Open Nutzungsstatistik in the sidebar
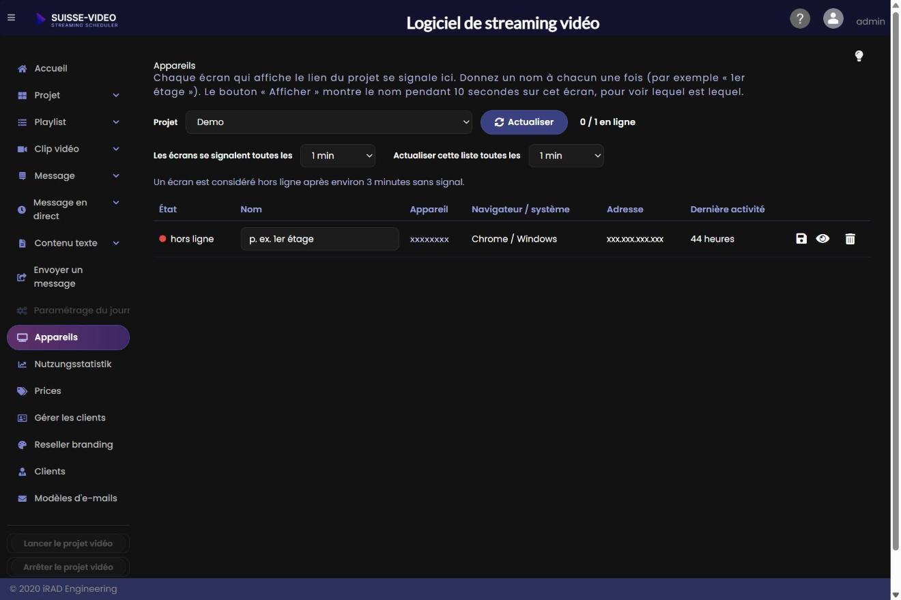901x600 pixels. (x=68, y=365)
